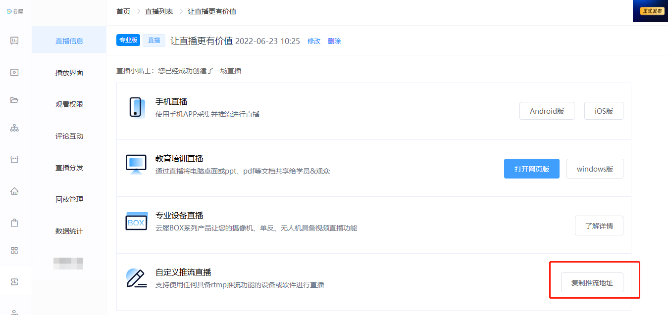668x315 pixels.
Task: Select the 直播分发 tab
Action: [69, 168]
